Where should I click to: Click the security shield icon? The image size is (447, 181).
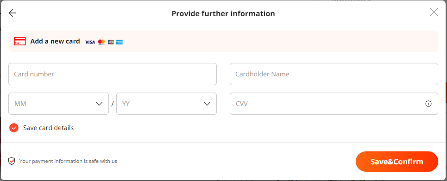click(x=12, y=162)
